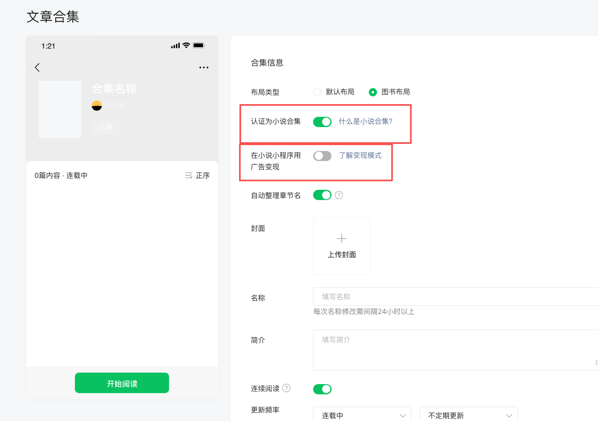Click the 了解变现模式 link

(360, 155)
